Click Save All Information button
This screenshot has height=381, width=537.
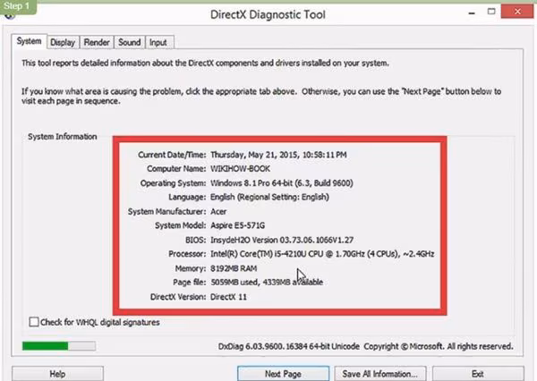380,374
